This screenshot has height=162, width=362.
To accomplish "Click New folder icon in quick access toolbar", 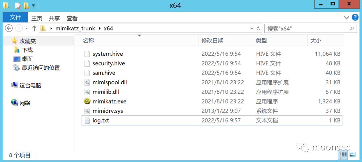I will click(x=26, y=5).
